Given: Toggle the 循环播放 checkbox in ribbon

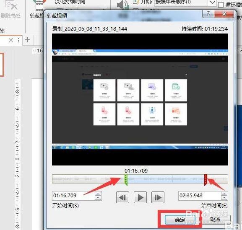Looking at the screenshot, I should tap(221, 5).
